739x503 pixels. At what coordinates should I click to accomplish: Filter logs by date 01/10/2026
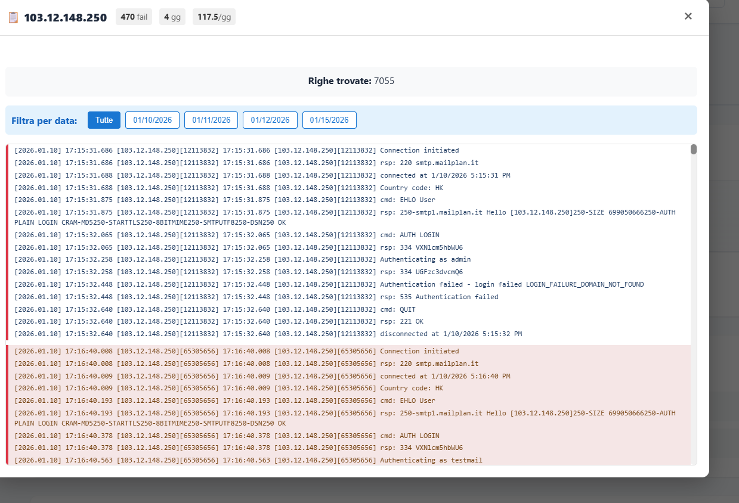(x=152, y=120)
